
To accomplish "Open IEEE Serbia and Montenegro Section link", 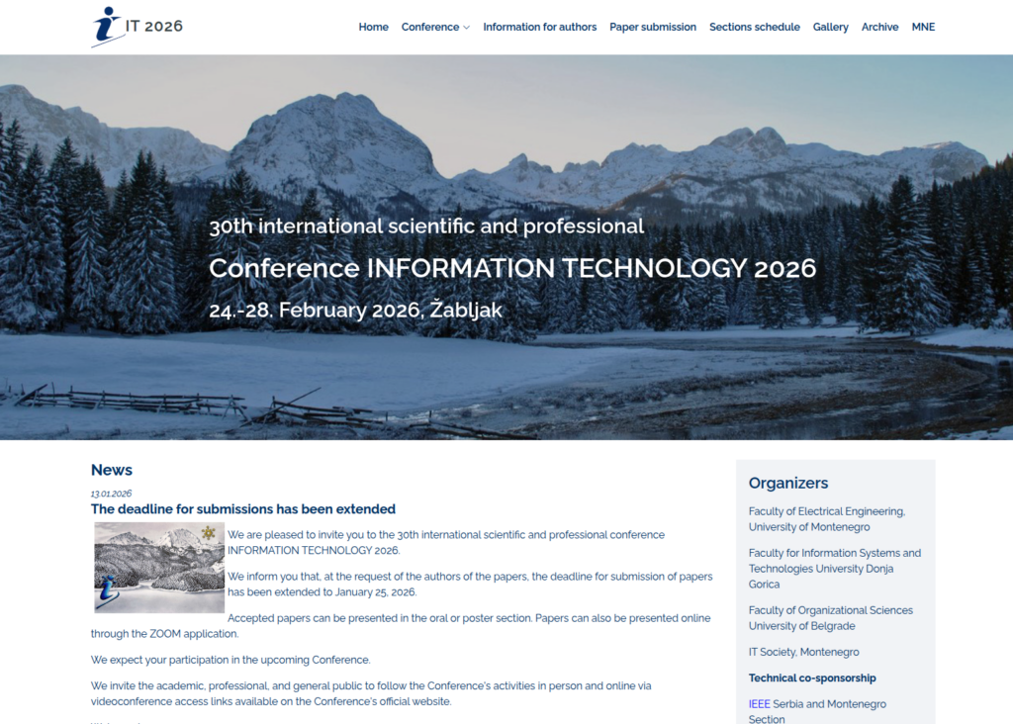I will 817,711.
